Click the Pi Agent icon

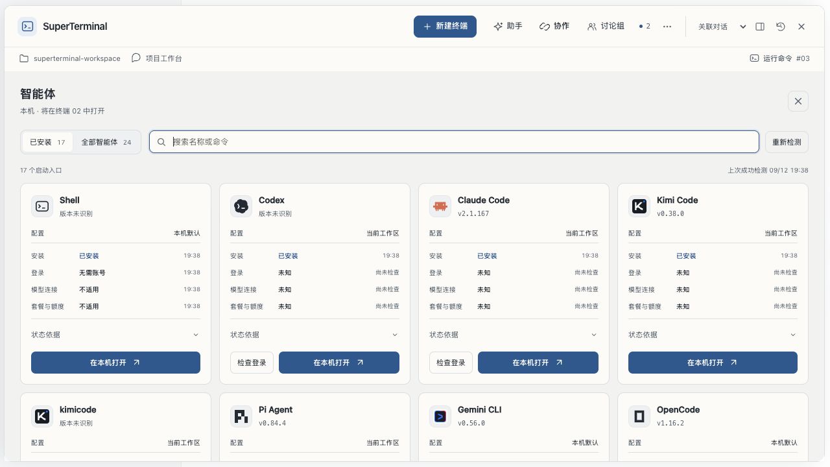pos(241,416)
